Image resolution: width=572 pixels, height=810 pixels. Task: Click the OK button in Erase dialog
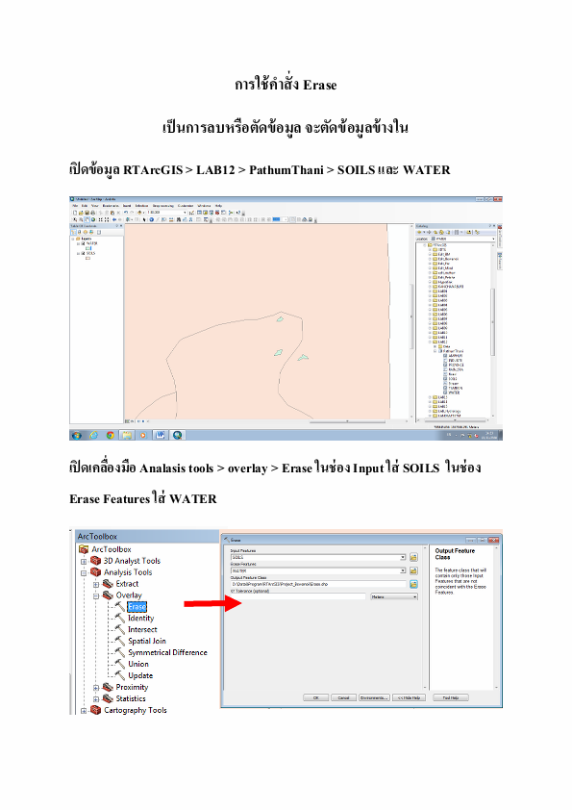[x=316, y=697]
